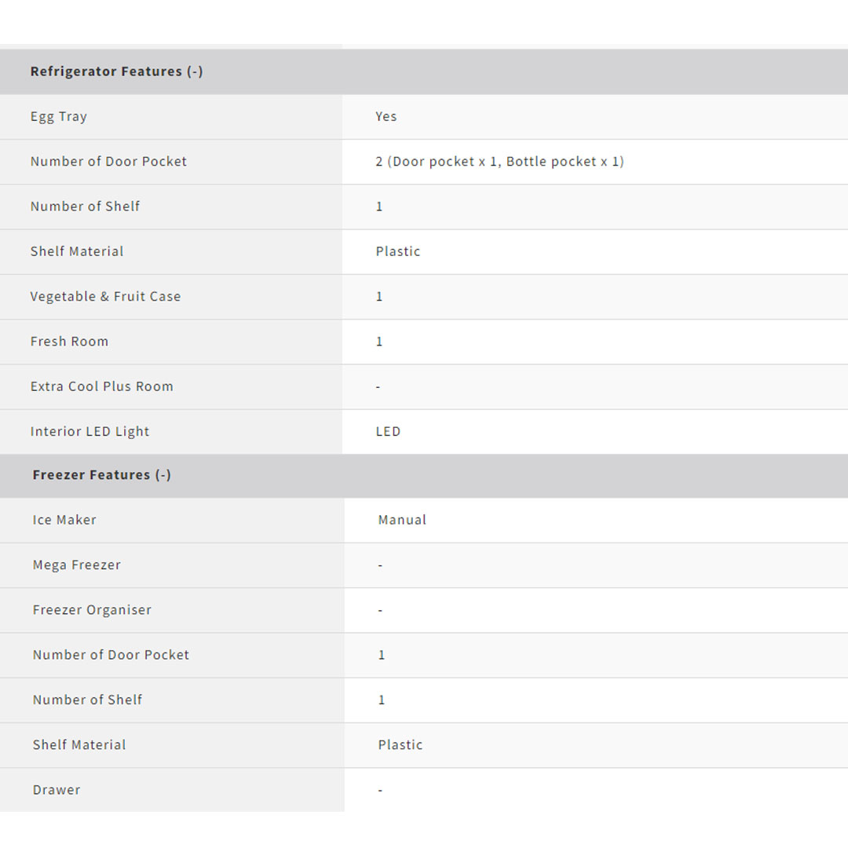Viewport: 848px width, 848px height.
Task: Select the 'Yes' value for Egg Tray
Action: pos(386,116)
